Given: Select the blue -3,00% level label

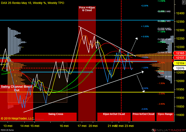Looking at the screenshot, I should (x=144, y=109).
